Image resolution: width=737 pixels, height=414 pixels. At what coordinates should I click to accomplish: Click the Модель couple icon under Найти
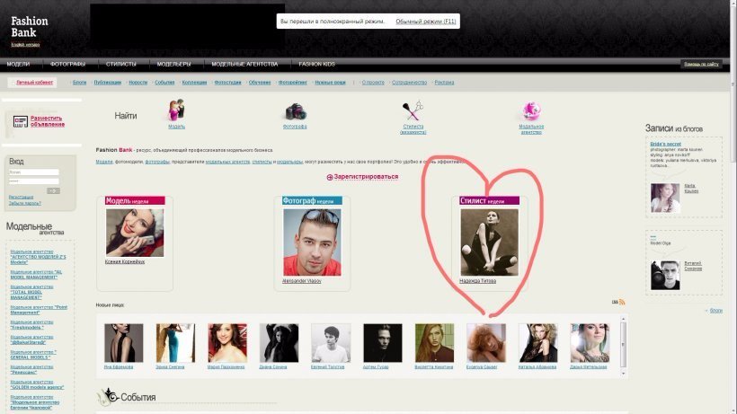(x=177, y=110)
